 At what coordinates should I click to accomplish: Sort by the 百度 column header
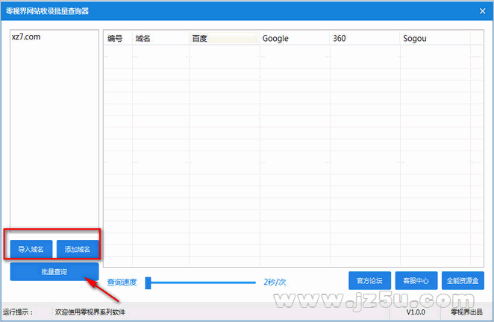click(224, 39)
